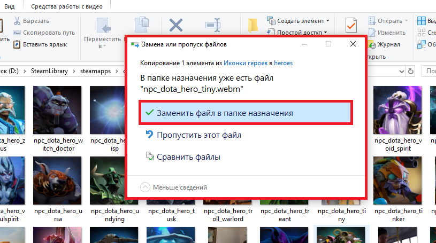436x243 pixels.
Task: Collapse details with Меньше сведений
Action: pyautogui.click(x=174, y=187)
